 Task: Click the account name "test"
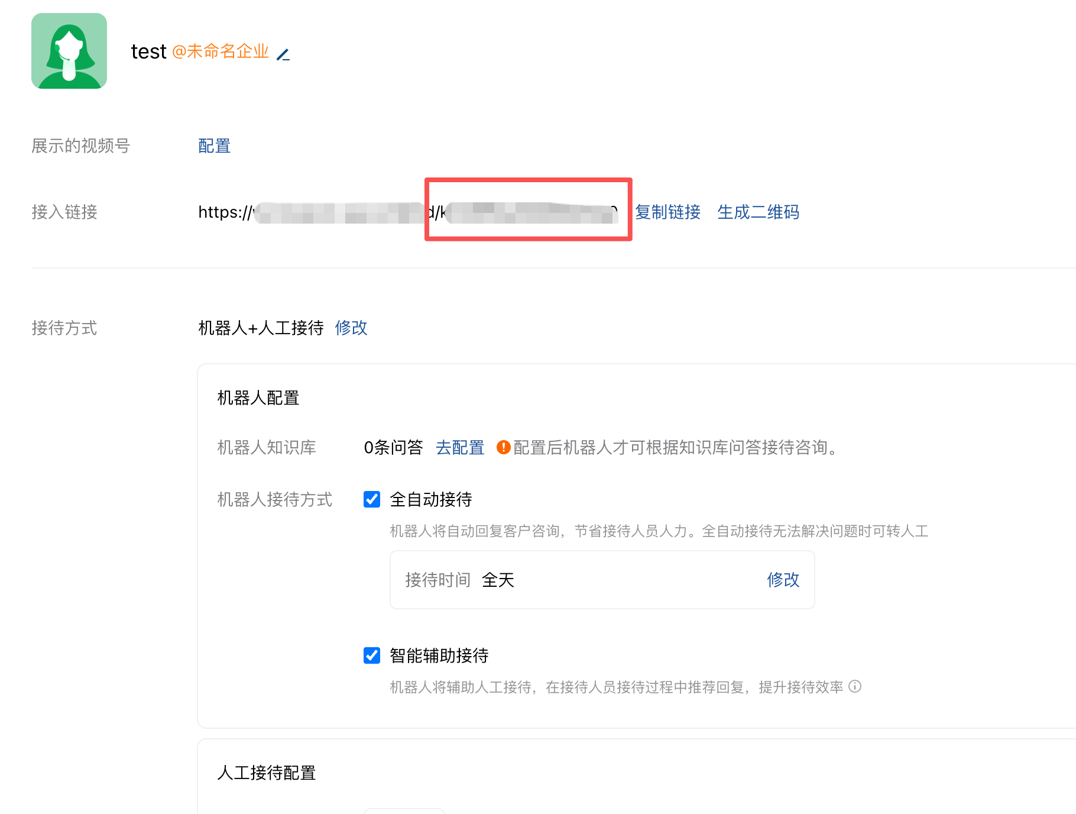coord(148,52)
